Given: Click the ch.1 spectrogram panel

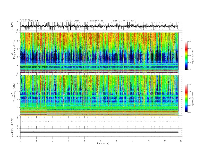Looking at the screenshot, I should (99, 53).
